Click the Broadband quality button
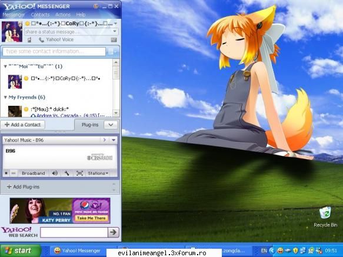The width and height of the screenshot is (343, 257). click(x=34, y=173)
